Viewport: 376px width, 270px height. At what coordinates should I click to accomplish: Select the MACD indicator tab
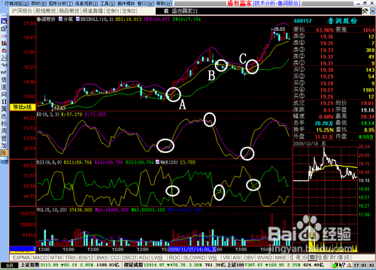click(x=40, y=257)
